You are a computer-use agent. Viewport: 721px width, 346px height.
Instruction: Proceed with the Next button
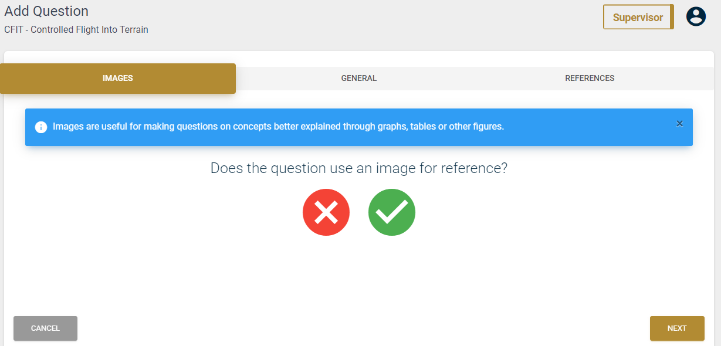[677, 328]
